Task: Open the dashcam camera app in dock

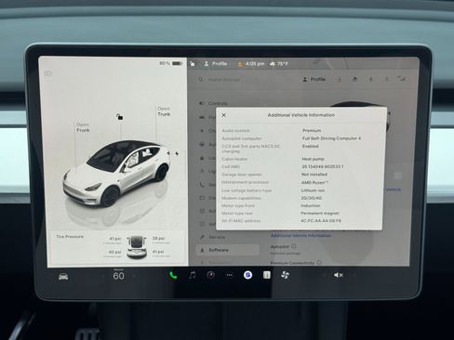Action: (211, 275)
